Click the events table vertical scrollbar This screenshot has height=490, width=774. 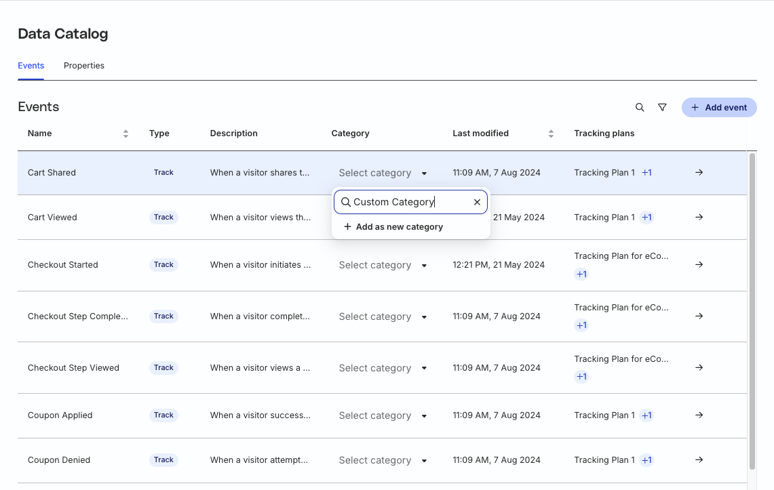tap(752, 310)
